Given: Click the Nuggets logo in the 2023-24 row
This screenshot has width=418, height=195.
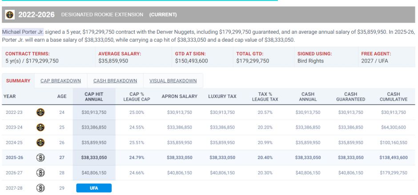Looking at the screenshot, I should (40, 128).
